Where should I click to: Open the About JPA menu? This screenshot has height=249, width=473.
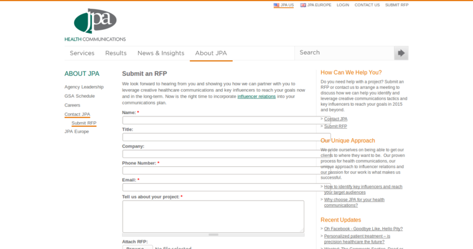(x=211, y=53)
